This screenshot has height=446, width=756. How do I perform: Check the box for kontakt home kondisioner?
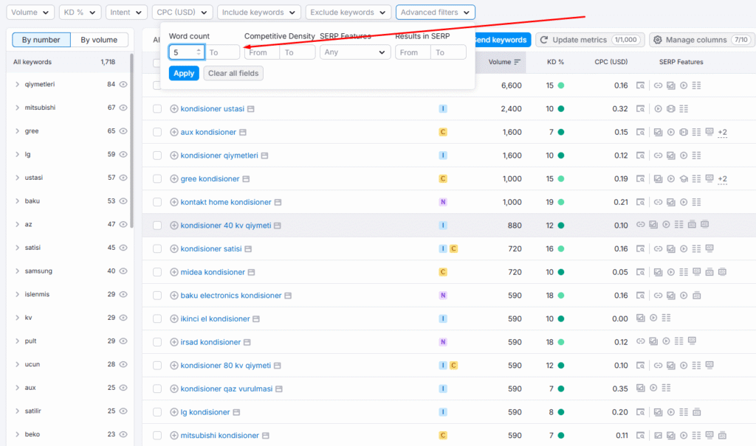[157, 203]
